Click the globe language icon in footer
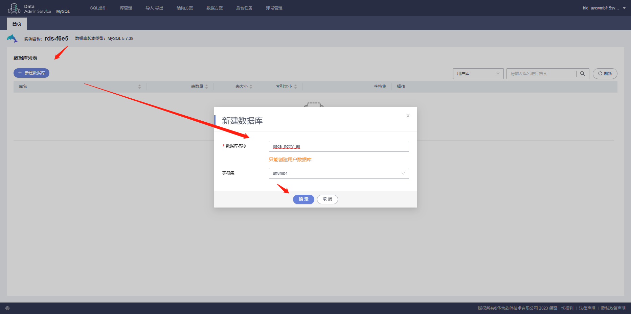Viewport: 631px width, 314px height. (x=7, y=308)
